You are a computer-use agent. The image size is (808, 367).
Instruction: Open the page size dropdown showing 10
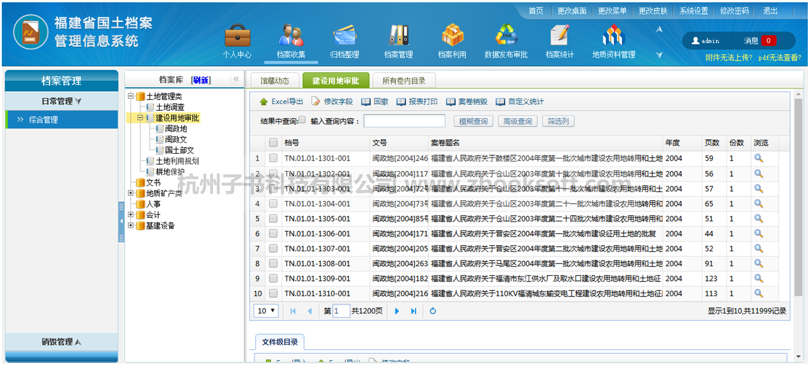266,311
